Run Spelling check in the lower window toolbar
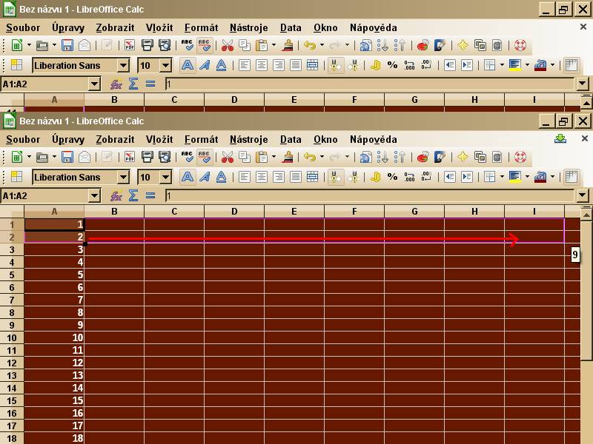 coord(188,157)
